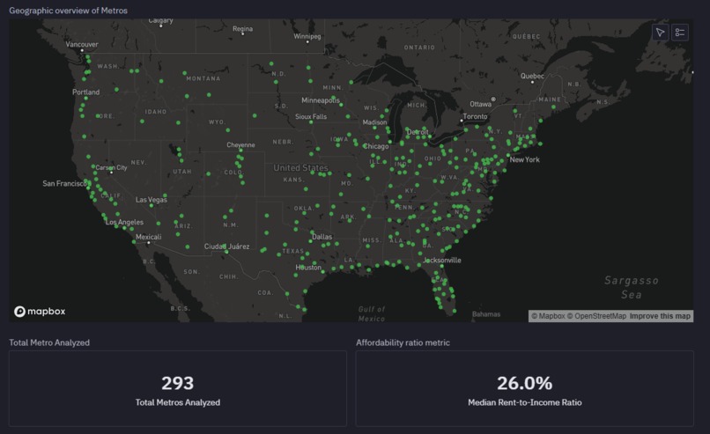Click the Madison city label
The image size is (710, 434).
375,122
